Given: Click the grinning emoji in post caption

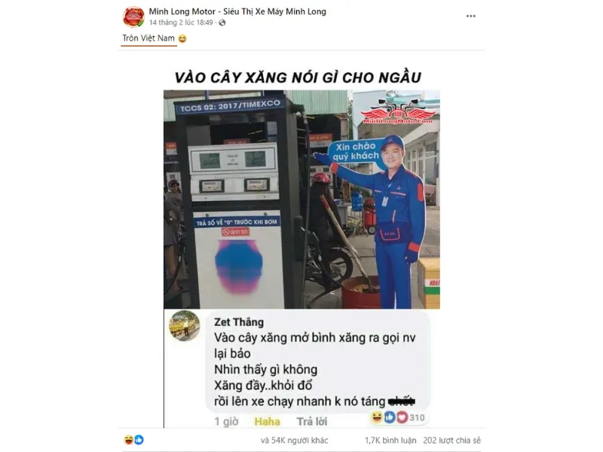Looking at the screenshot, I should point(182,38).
